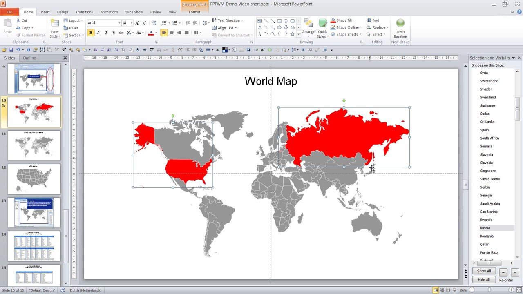Toggle Bold formatting
523x294 pixels.
click(91, 33)
